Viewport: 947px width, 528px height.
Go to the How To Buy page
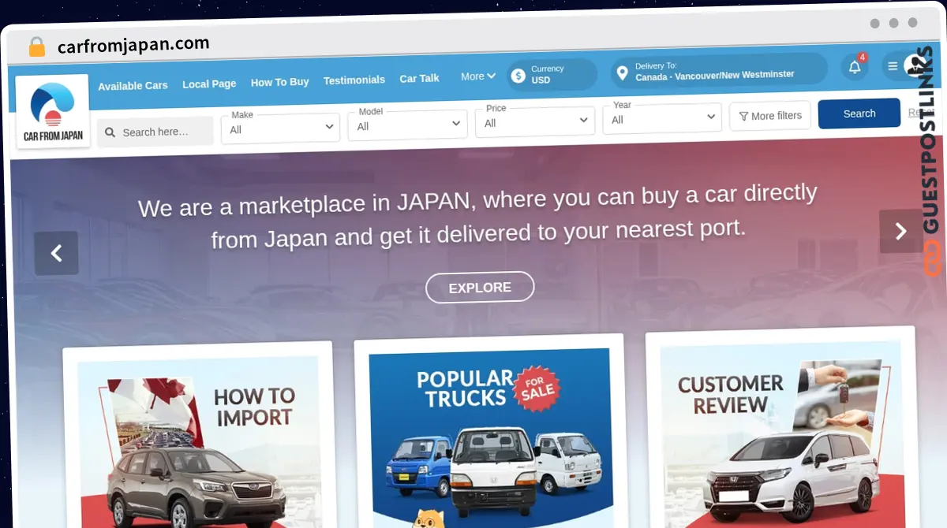[x=279, y=82]
